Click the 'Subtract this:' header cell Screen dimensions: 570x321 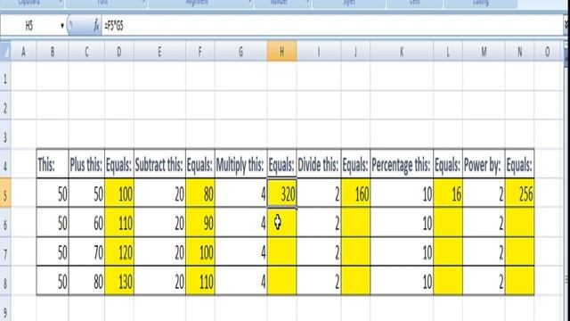(159, 163)
